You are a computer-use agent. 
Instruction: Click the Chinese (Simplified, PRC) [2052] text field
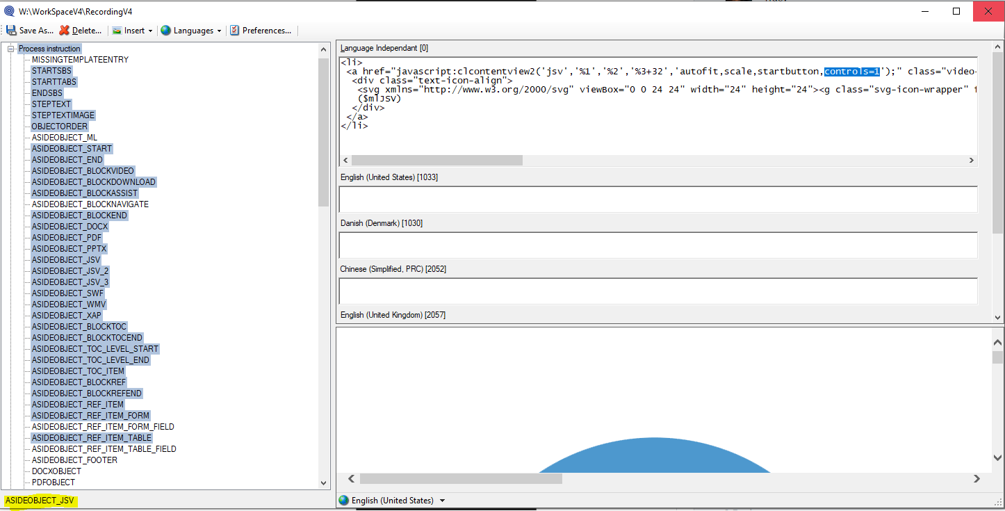coord(658,291)
